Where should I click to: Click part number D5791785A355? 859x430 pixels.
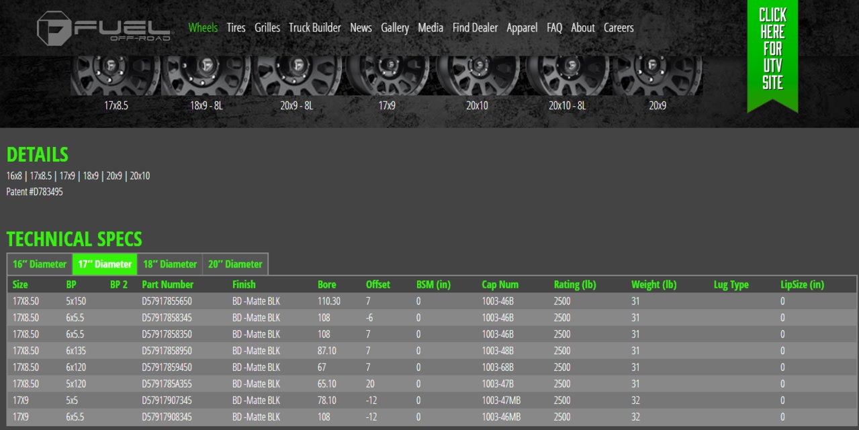167,384
